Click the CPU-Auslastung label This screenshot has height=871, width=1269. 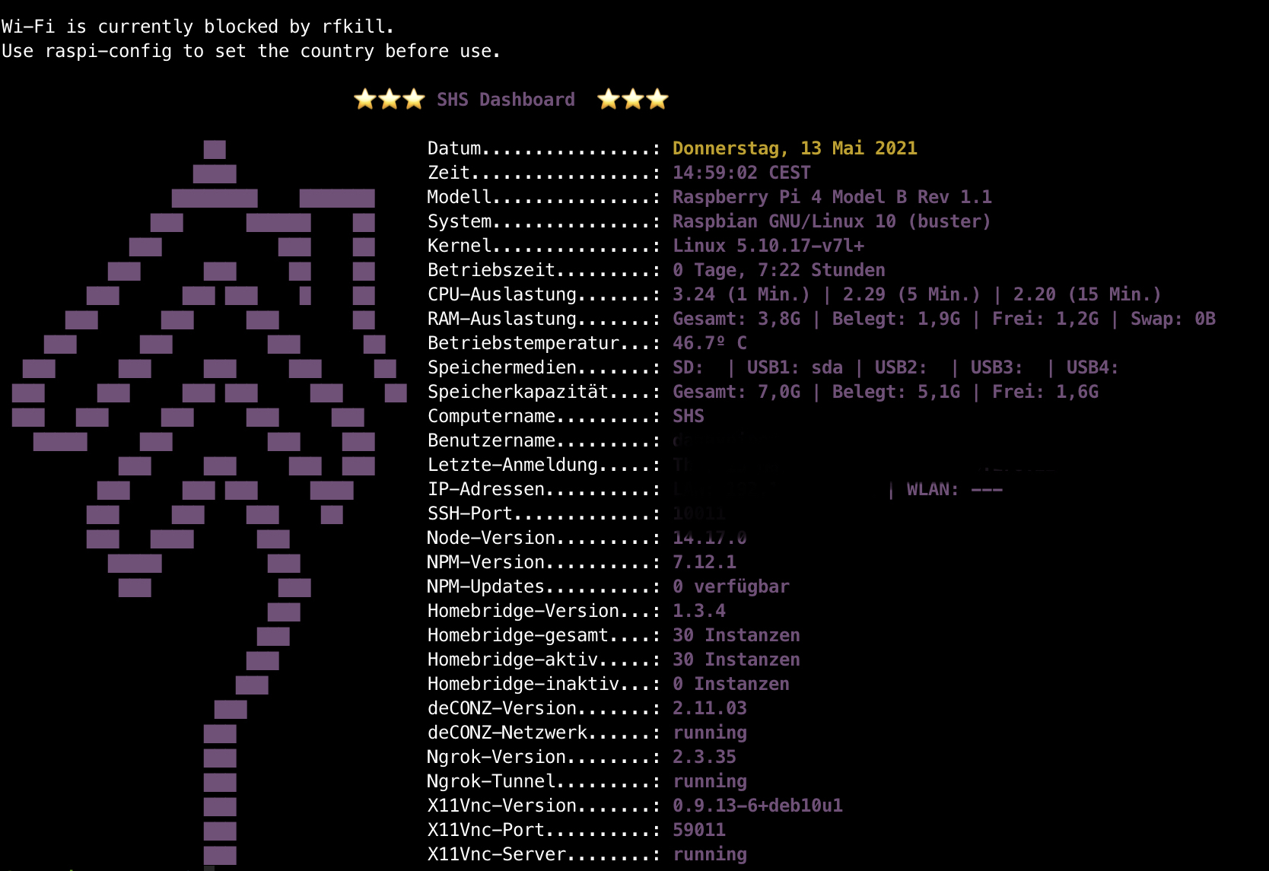[502, 294]
